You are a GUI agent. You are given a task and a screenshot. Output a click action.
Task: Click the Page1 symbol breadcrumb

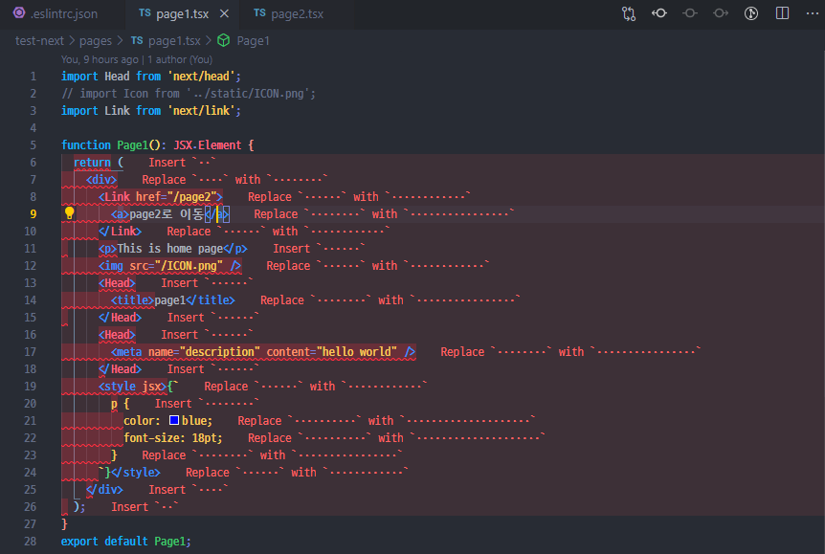[x=253, y=40]
